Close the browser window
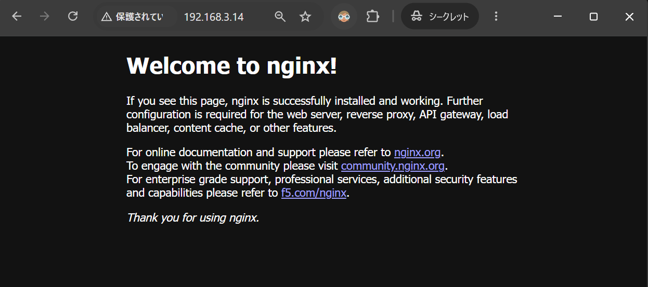This screenshot has height=287, width=648. (x=629, y=17)
